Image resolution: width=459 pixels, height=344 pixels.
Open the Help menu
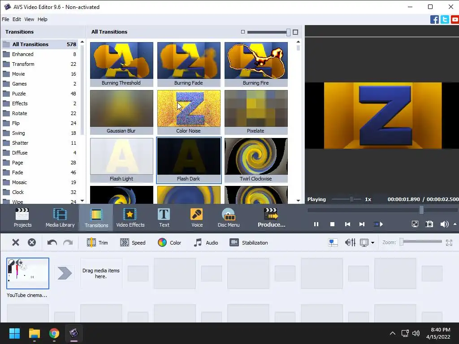pos(43,19)
